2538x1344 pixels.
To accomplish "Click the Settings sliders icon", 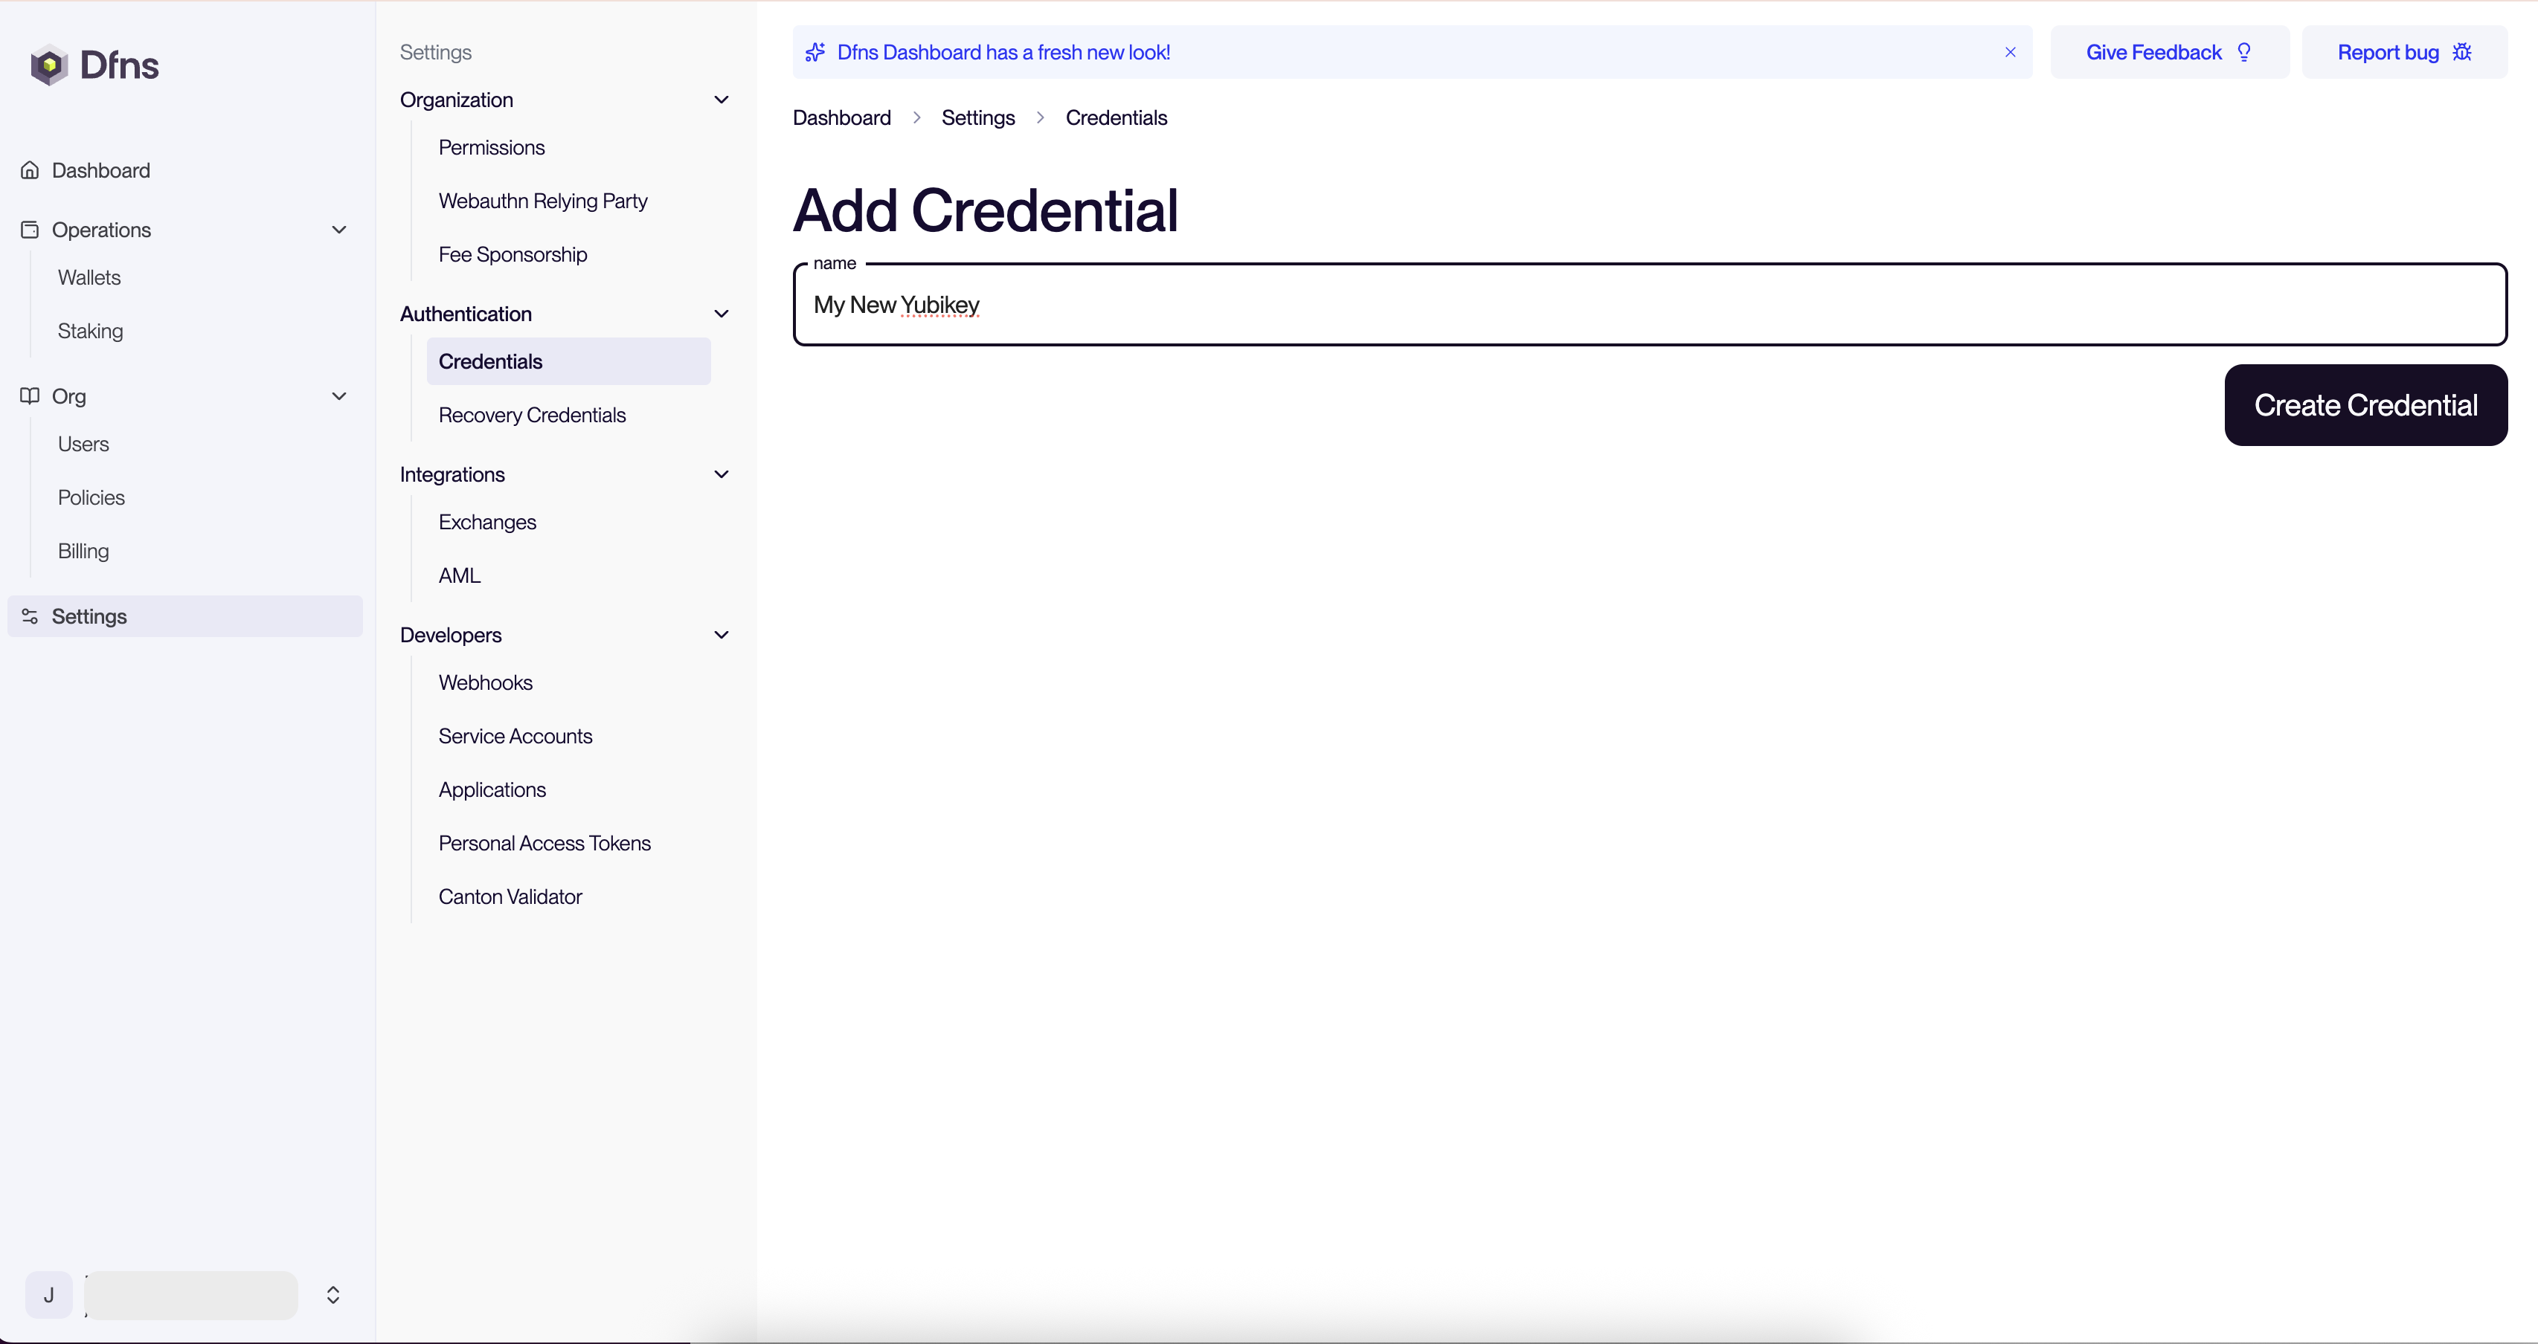I will [30, 616].
